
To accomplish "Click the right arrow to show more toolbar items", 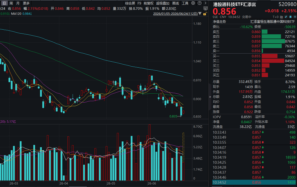I will 206,3.
